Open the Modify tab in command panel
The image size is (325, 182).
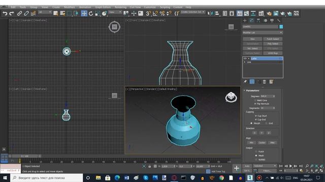(x=252, y=20)
